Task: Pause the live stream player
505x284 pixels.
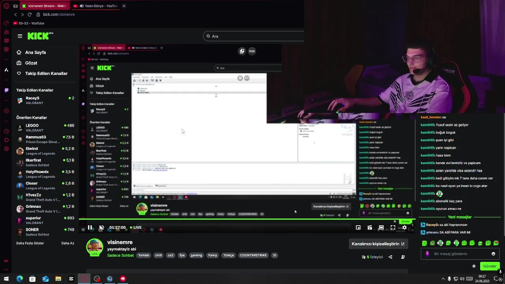Action: tap(90, 227)
